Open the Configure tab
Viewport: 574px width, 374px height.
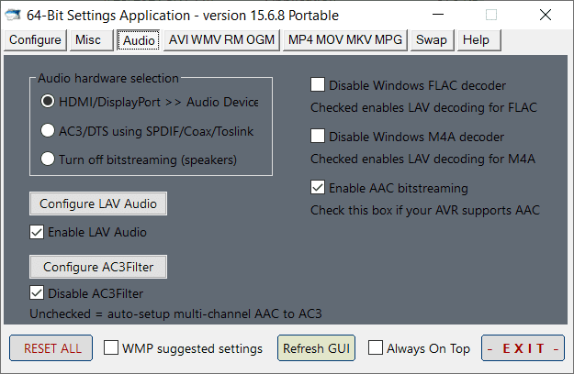pyautogui.click(x=36, y=40)
